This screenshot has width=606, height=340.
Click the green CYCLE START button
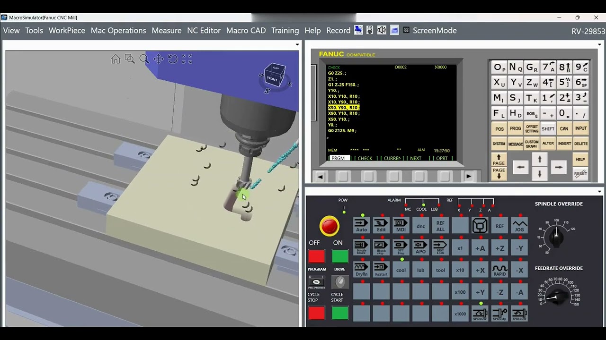[x=339, y=313]
